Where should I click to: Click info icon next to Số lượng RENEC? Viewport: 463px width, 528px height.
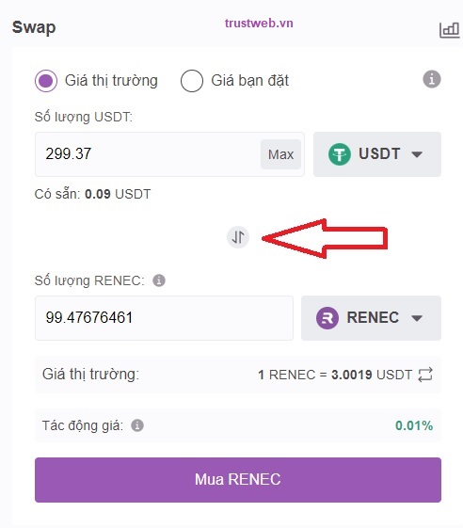point(159,280)
